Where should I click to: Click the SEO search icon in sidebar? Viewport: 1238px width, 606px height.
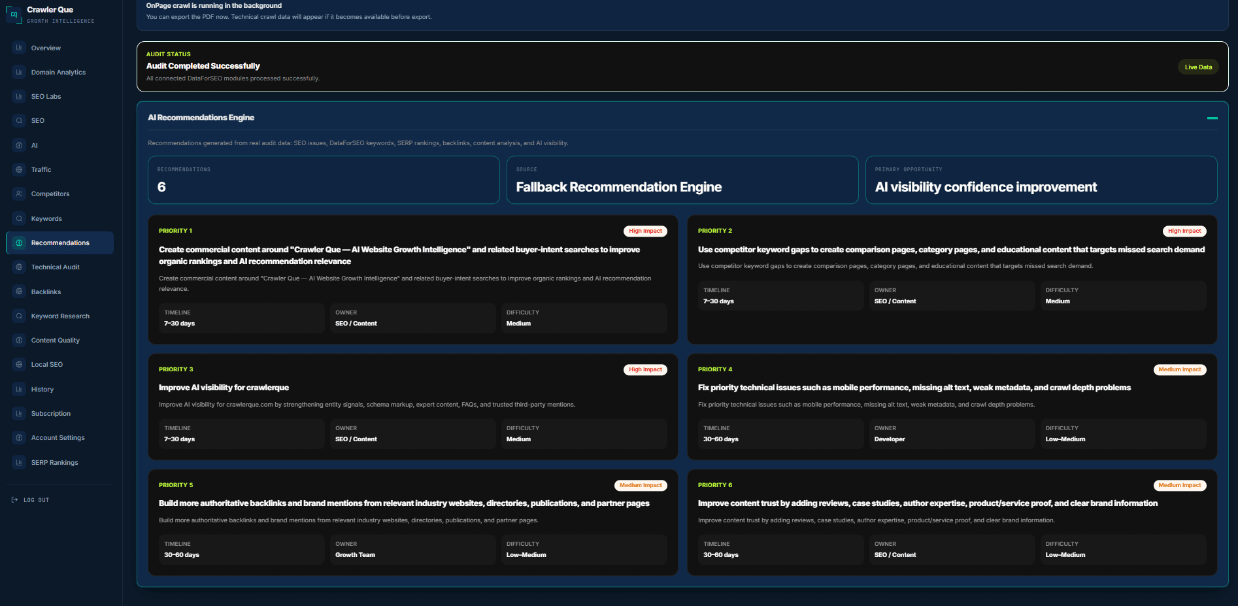tap(19, 120)
